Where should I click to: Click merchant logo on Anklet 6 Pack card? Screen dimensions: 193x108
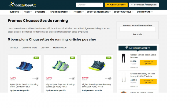pos(36,78)
